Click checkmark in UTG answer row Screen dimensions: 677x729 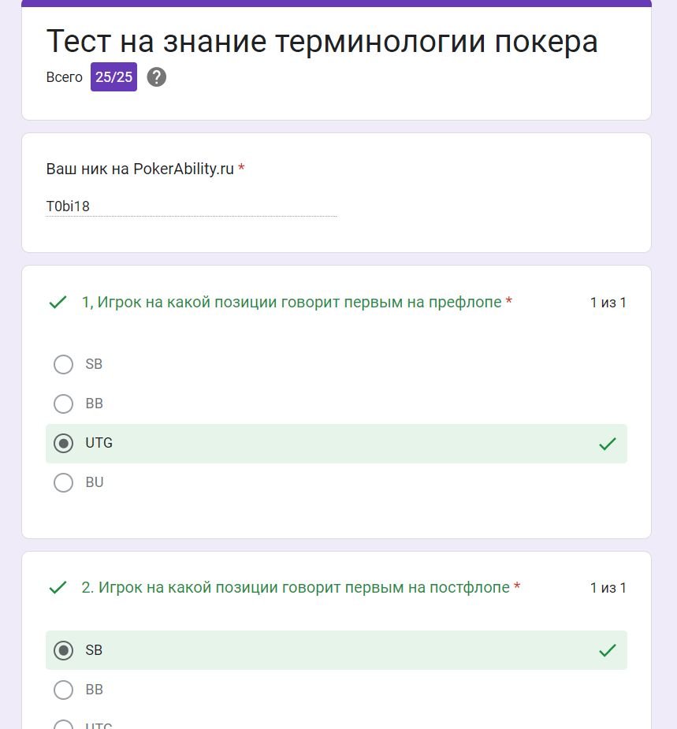(608, 444)
